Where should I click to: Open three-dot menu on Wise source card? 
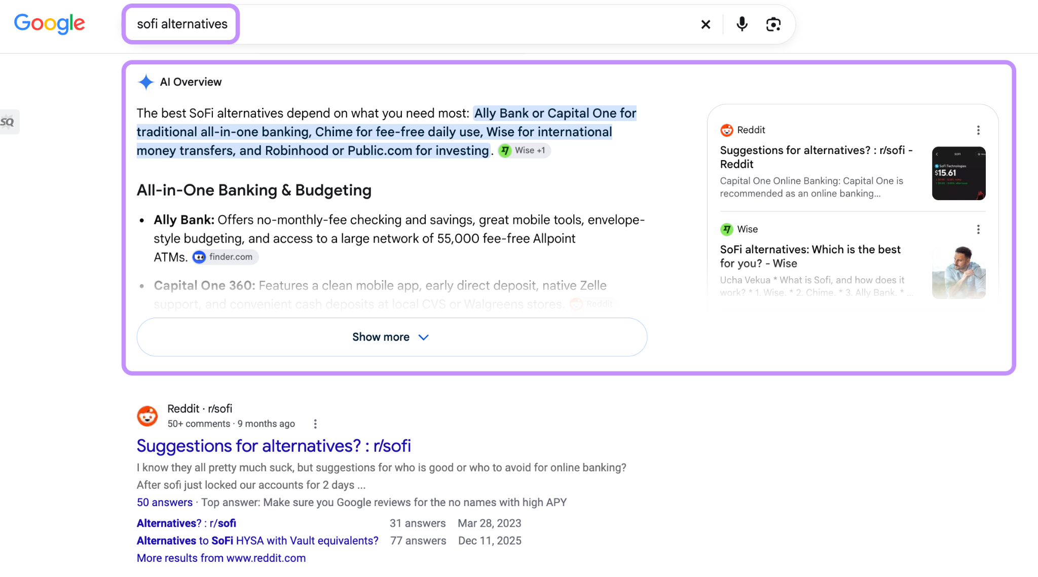pyautogui.click(x=978, y=229)
